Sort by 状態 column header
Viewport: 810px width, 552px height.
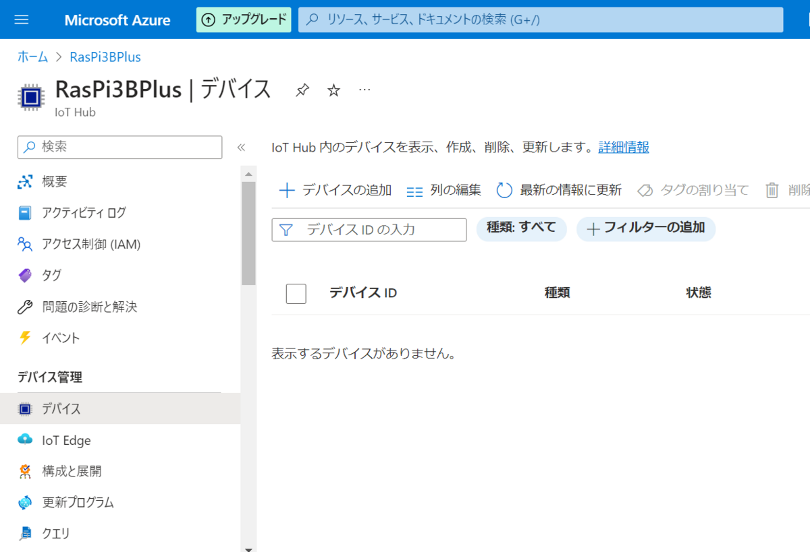pos(699,293)
